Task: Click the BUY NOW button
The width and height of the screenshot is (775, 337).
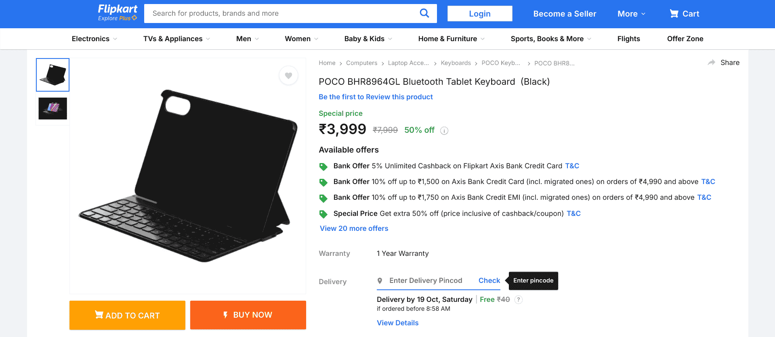Action: pos(248,315)
